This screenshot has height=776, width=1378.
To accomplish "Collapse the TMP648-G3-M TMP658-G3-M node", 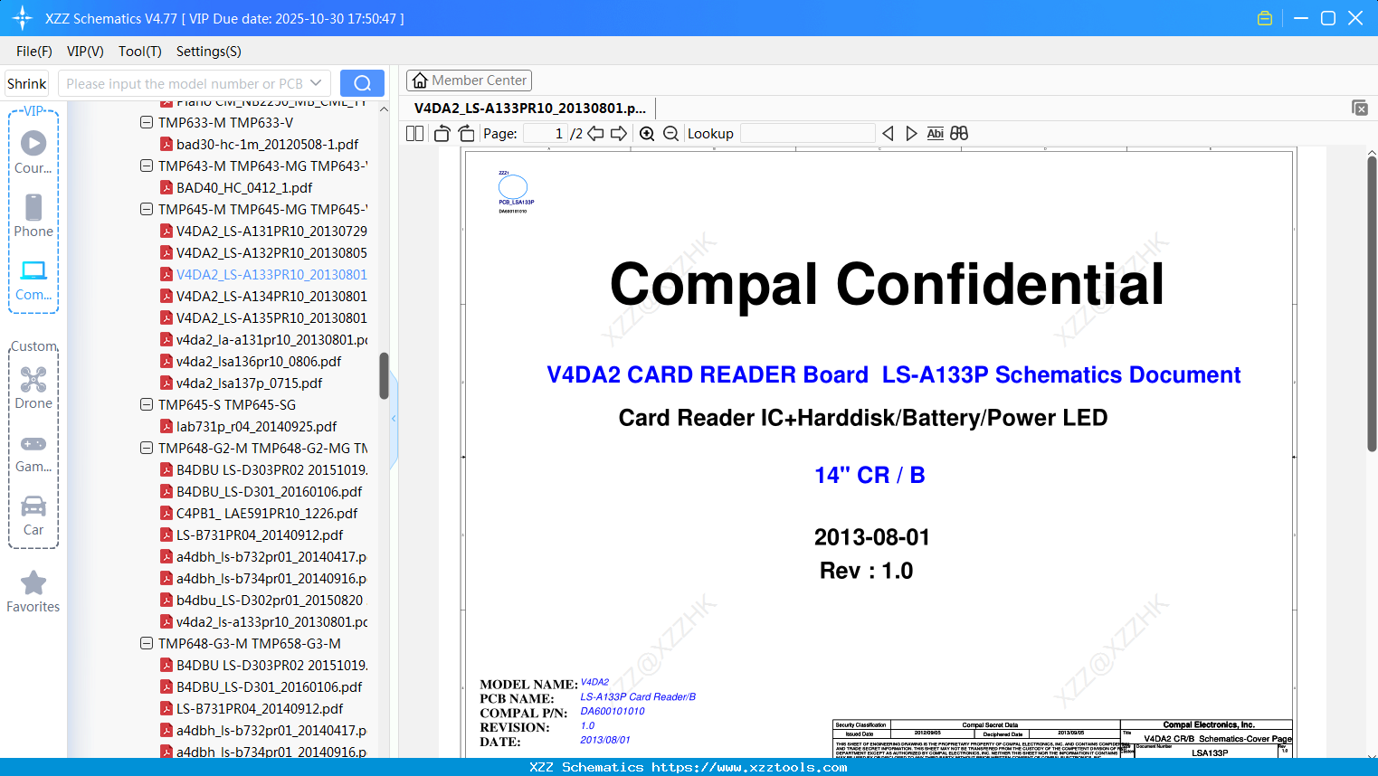I will pyautogui.click(x=147, y=643).
